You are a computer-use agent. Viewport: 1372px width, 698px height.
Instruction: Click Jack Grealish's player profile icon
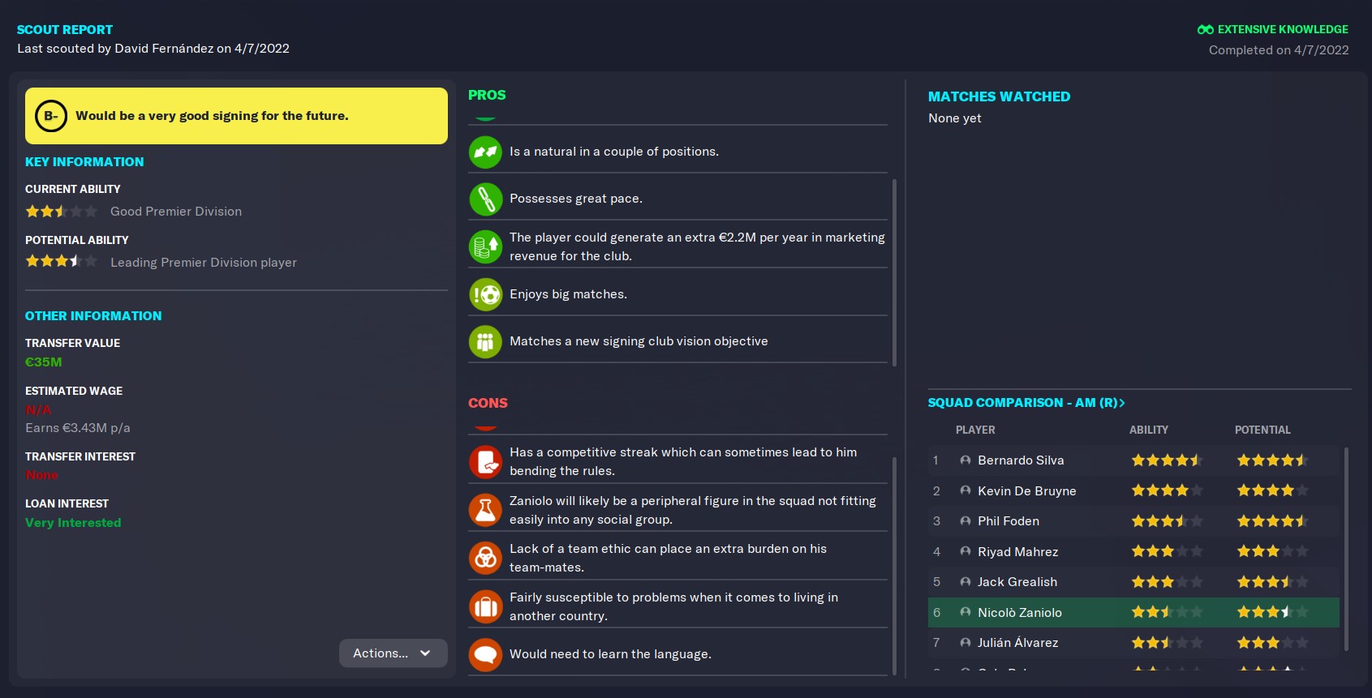(966, 582)
